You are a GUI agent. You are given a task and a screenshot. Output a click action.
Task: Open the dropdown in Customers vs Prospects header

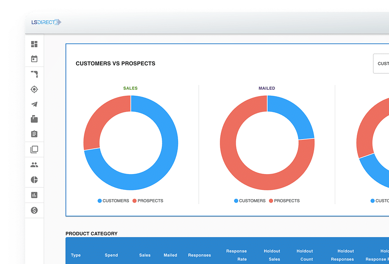[x=381, y=64]
